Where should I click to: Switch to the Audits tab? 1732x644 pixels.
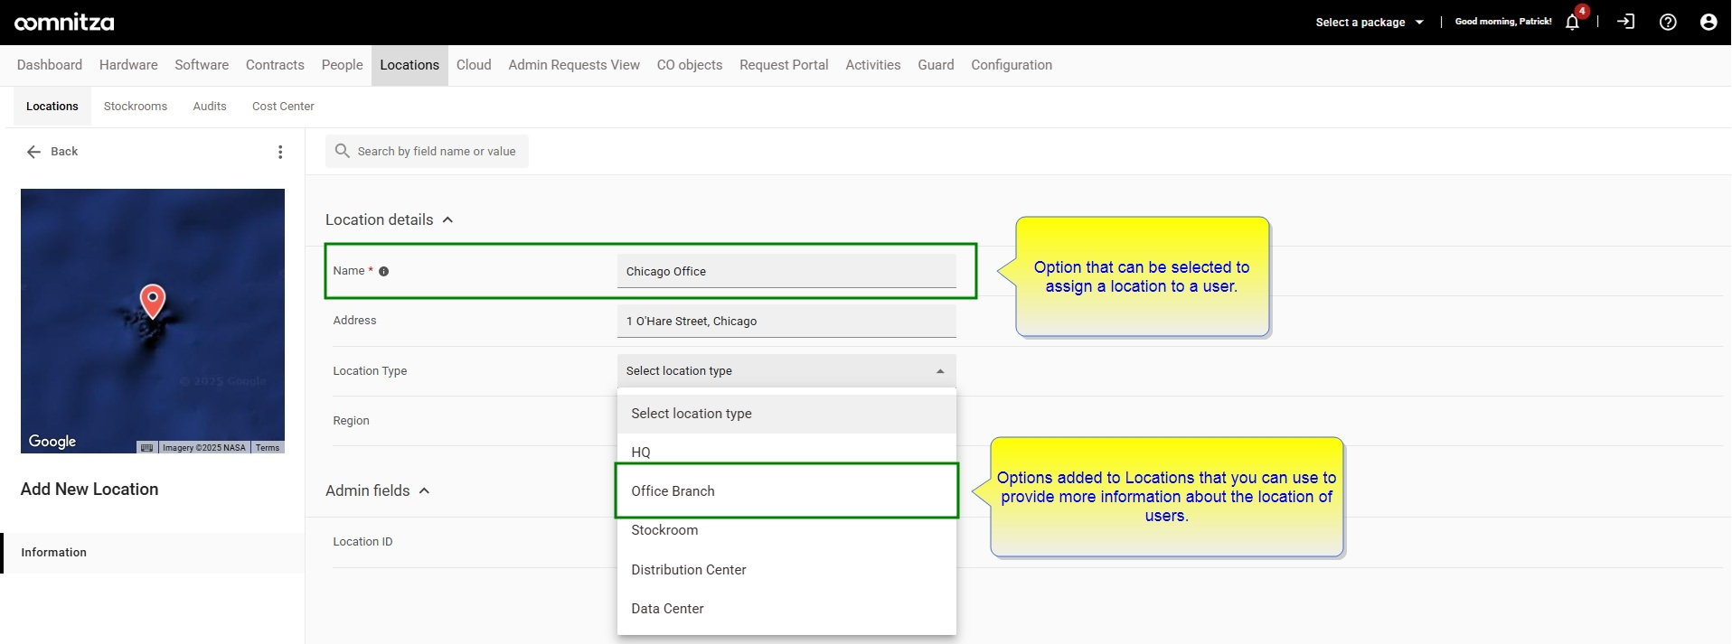pyautogui.click(x=210, y=107)
